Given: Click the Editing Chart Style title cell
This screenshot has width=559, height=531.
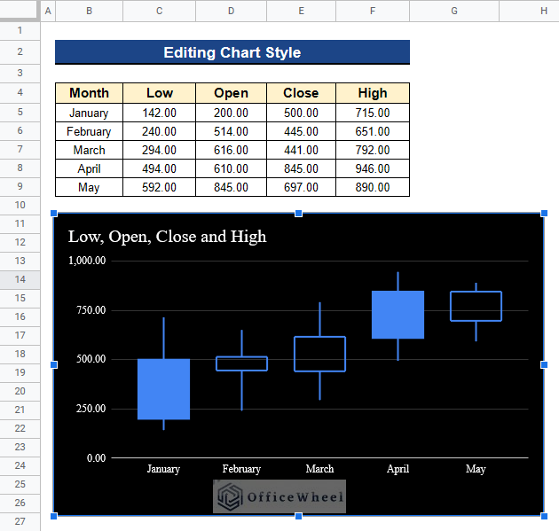Looking at the screenshot, I should click(232, 52).
